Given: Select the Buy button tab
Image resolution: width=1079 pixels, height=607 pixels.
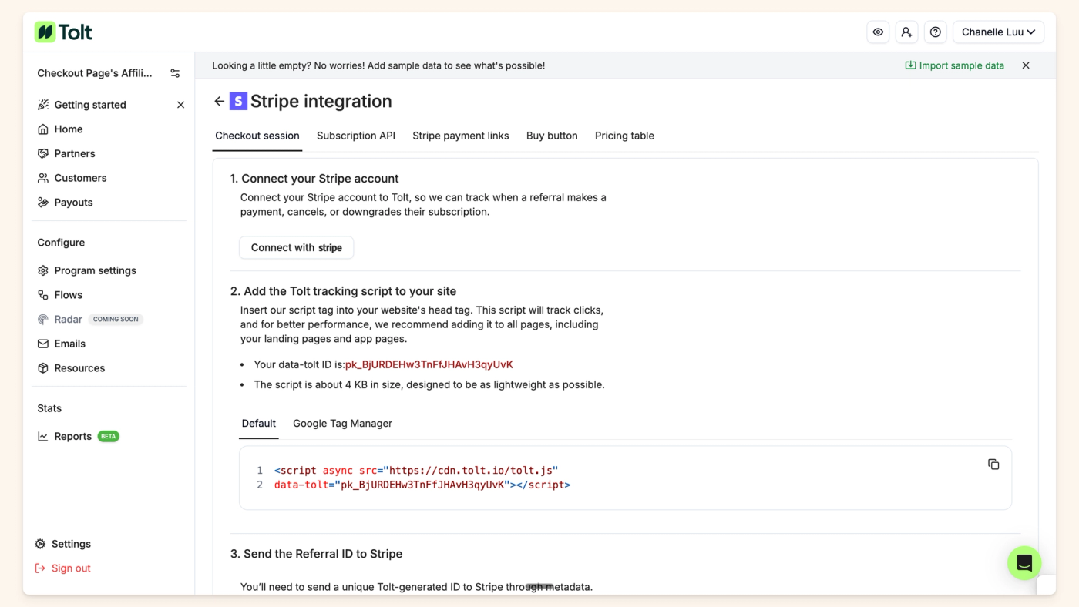Looking at the screenshot, I should click(552, 136).
